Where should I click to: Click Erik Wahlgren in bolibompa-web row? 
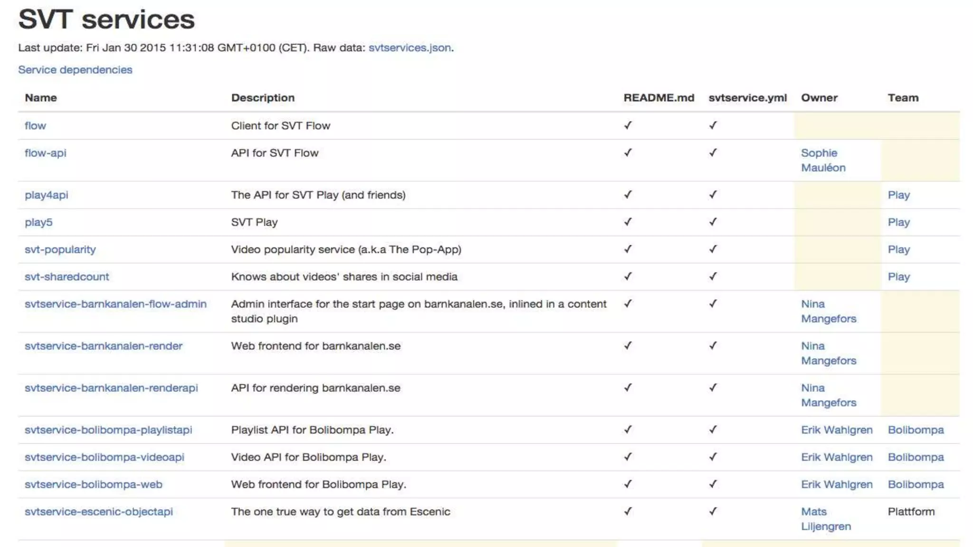click(x=836, y=485)
